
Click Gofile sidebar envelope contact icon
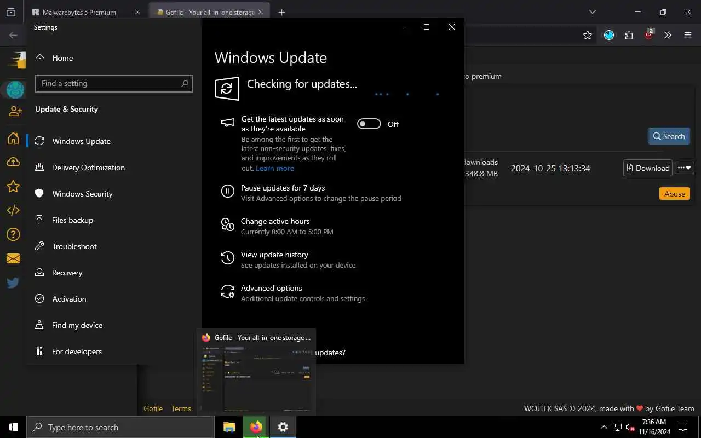pyautogui.click(x=13, y=258)
